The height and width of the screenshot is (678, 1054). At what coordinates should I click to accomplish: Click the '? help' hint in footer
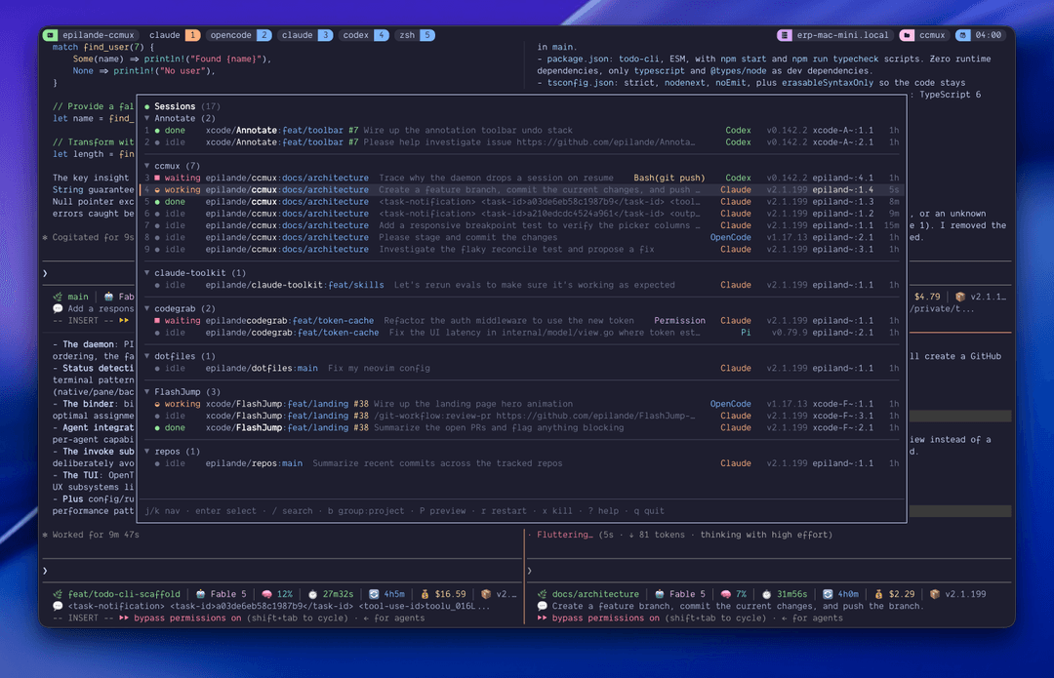pos(603,510)
